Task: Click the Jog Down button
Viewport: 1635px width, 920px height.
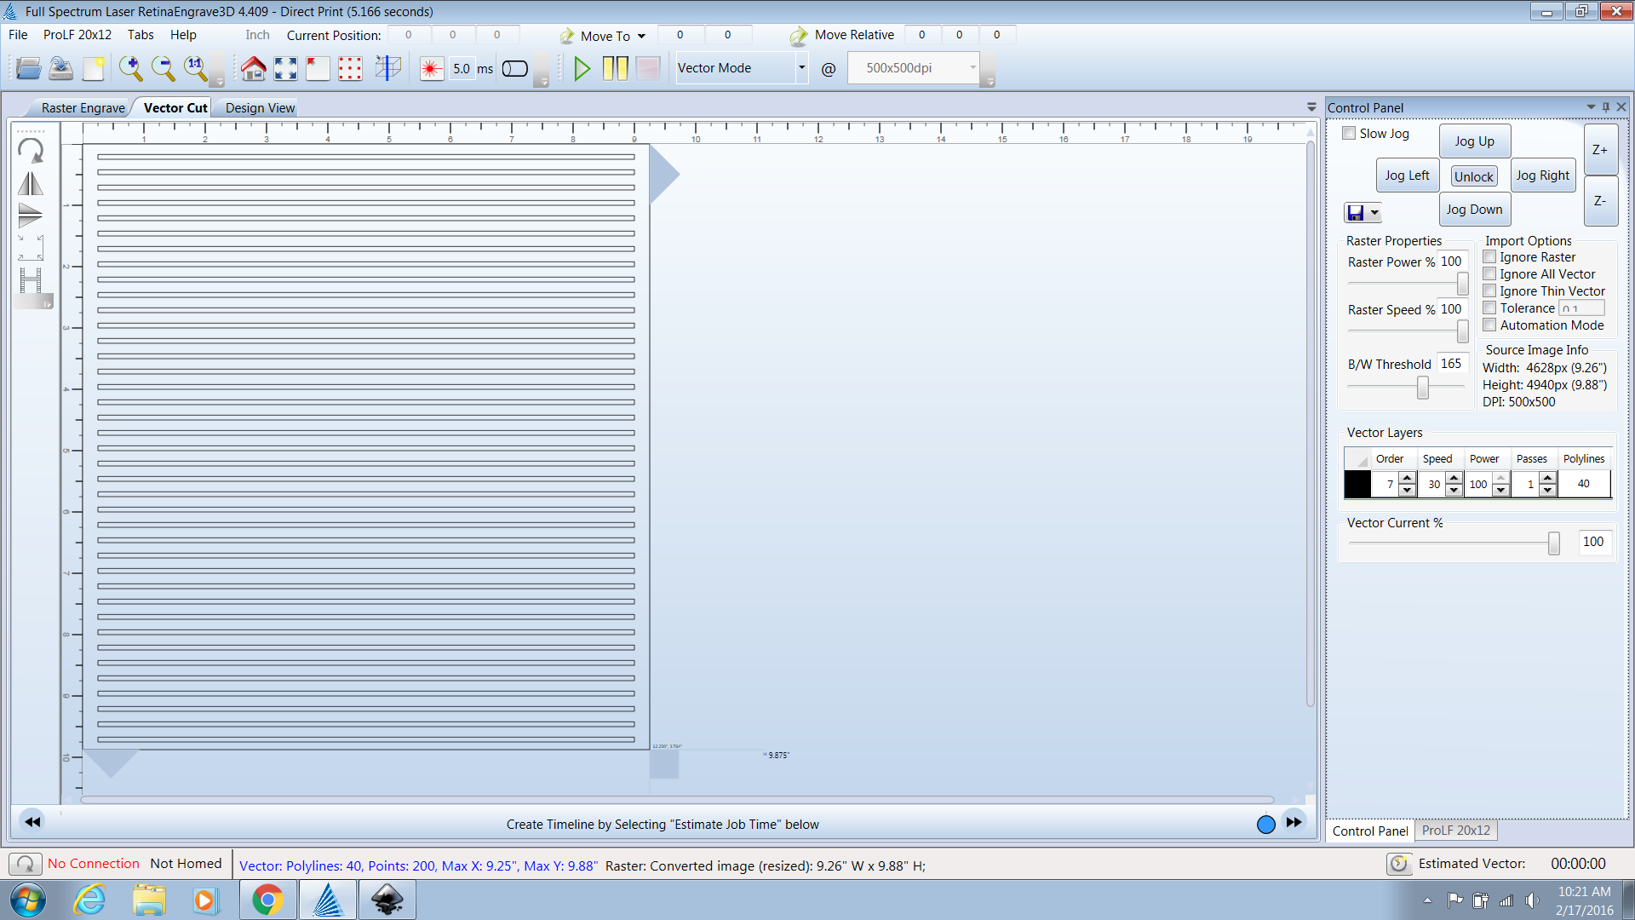Action: [x=1474, y=210]
